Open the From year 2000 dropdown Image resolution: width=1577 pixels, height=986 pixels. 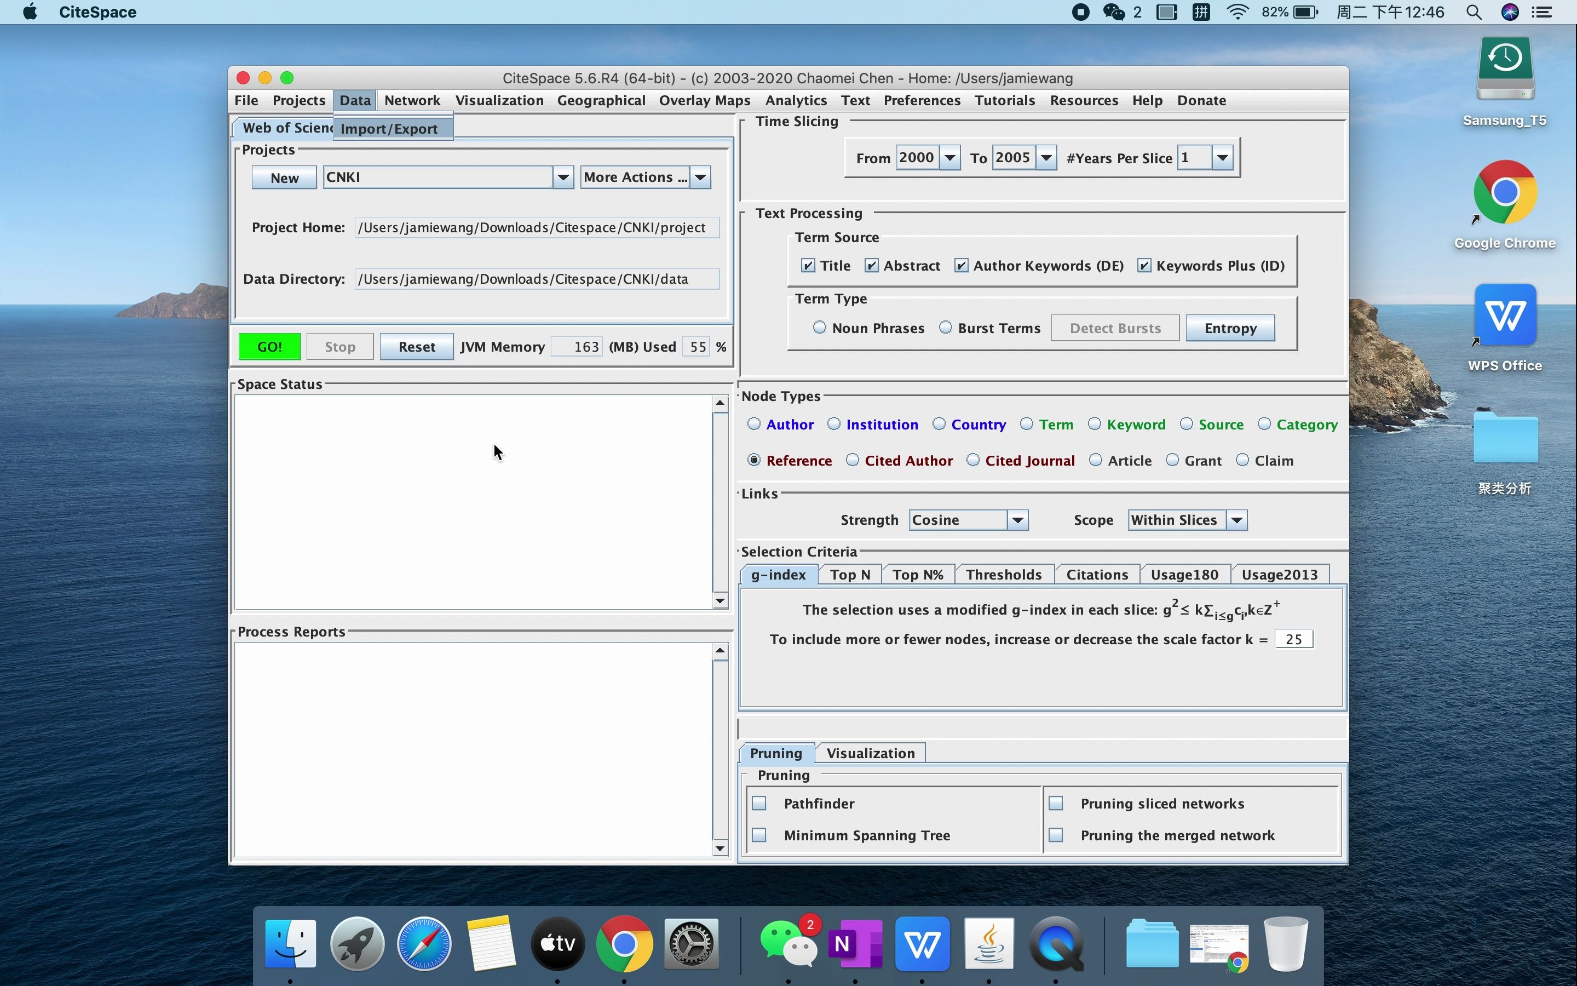[950, 158]
